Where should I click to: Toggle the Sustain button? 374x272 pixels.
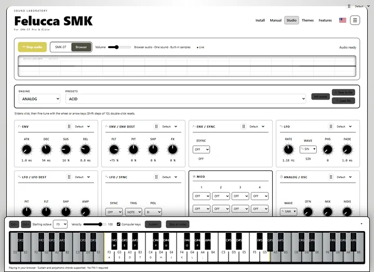[153, 224]
